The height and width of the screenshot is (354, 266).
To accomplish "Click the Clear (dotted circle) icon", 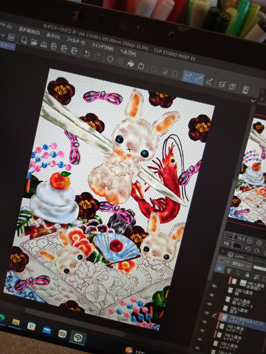I will coord(110,58).
